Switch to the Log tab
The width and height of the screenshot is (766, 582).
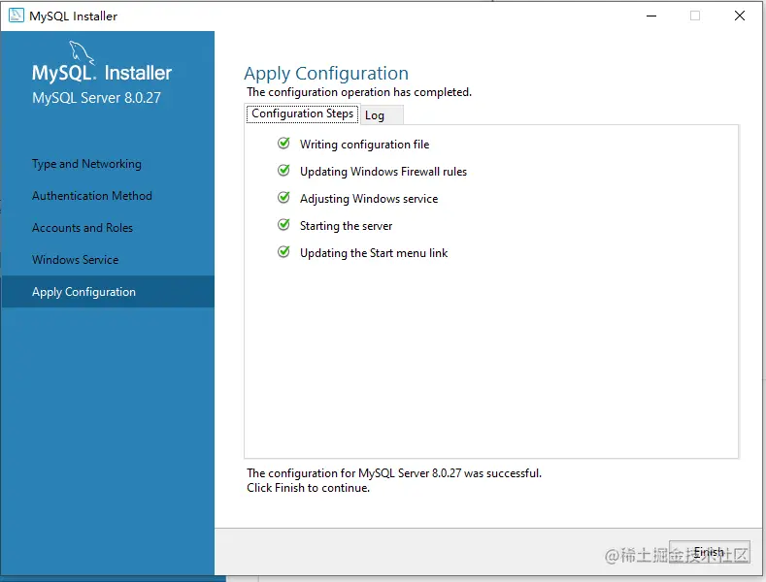[375, 115]
